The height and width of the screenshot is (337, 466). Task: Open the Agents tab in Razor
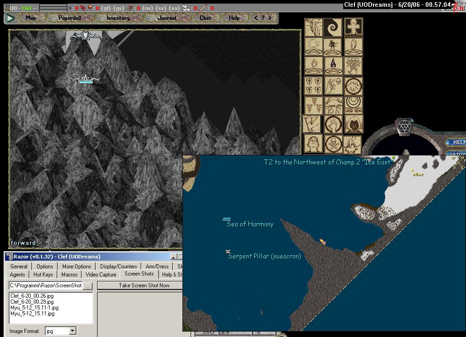17,275
